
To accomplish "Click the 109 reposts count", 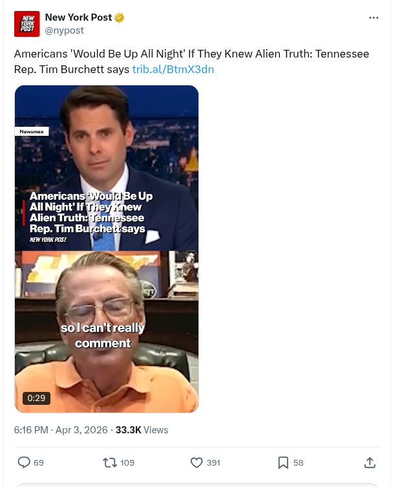I will click(x=127, y=463).
